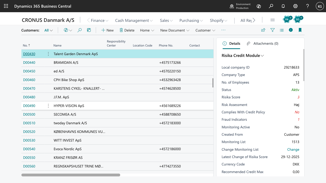Show more options for Talent Garden row
This screenshot has width=326, height=183.
(x=48, y=54)
